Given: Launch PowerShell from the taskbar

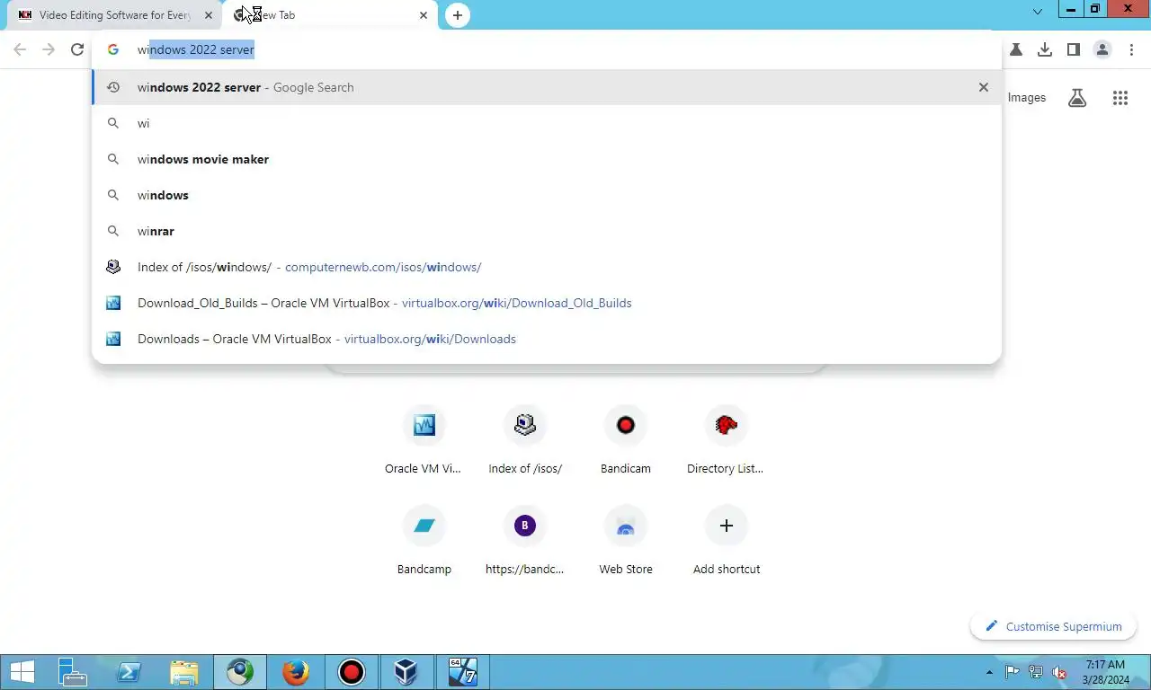Looking at the screenshot, I should pos(129,672).
